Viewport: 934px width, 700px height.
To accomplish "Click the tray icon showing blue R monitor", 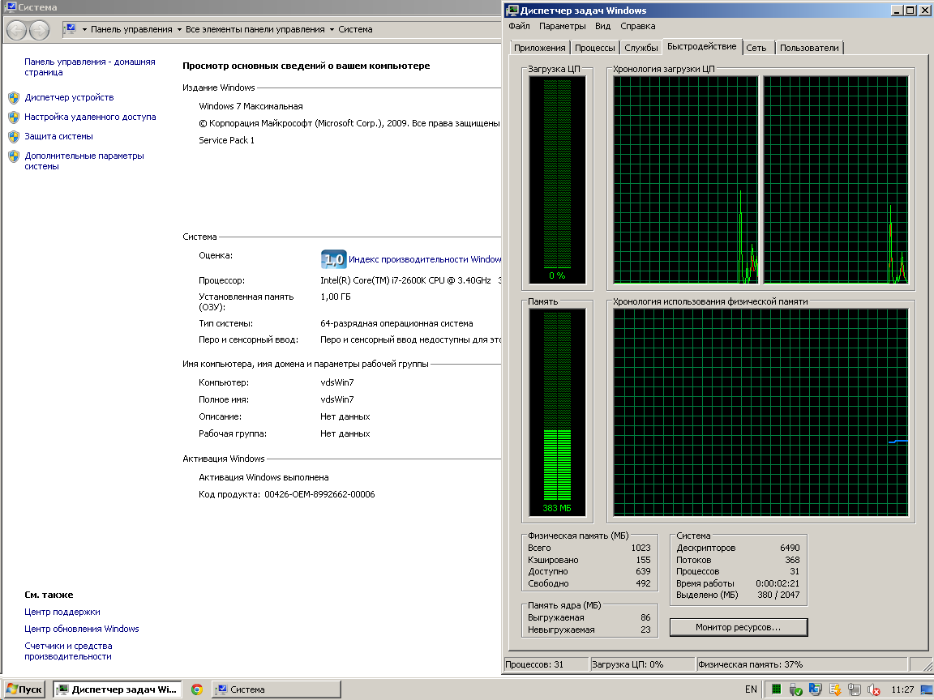I will [815, 689].
